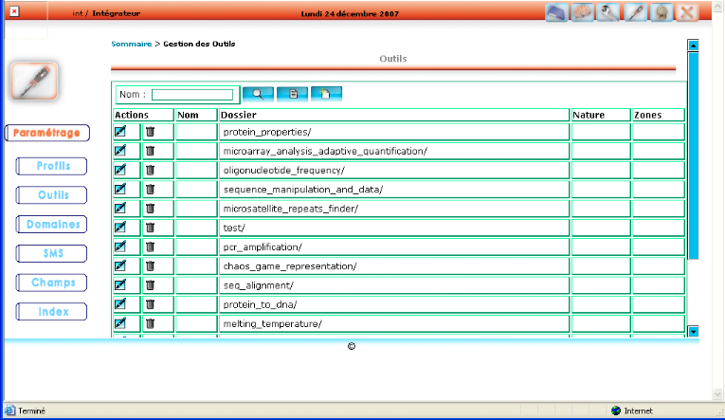Edit the protein_to_dna/ row
Image resolution: width=725 pixels, height=420 pixels.
pos(120,304)
